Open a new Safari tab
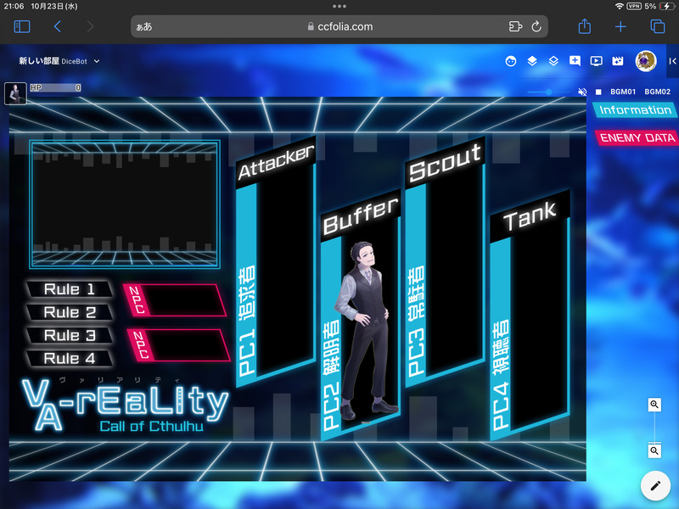Viewport: 679px width, 509px height. tap(620, 26)
